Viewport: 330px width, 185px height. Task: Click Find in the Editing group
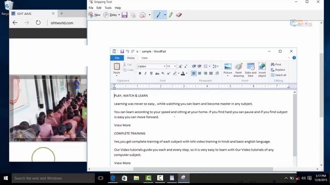[x=276, y=64]
